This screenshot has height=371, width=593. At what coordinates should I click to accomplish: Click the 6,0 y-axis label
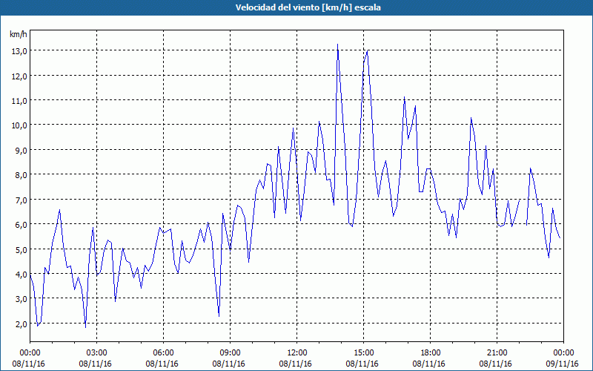point(21,225)
